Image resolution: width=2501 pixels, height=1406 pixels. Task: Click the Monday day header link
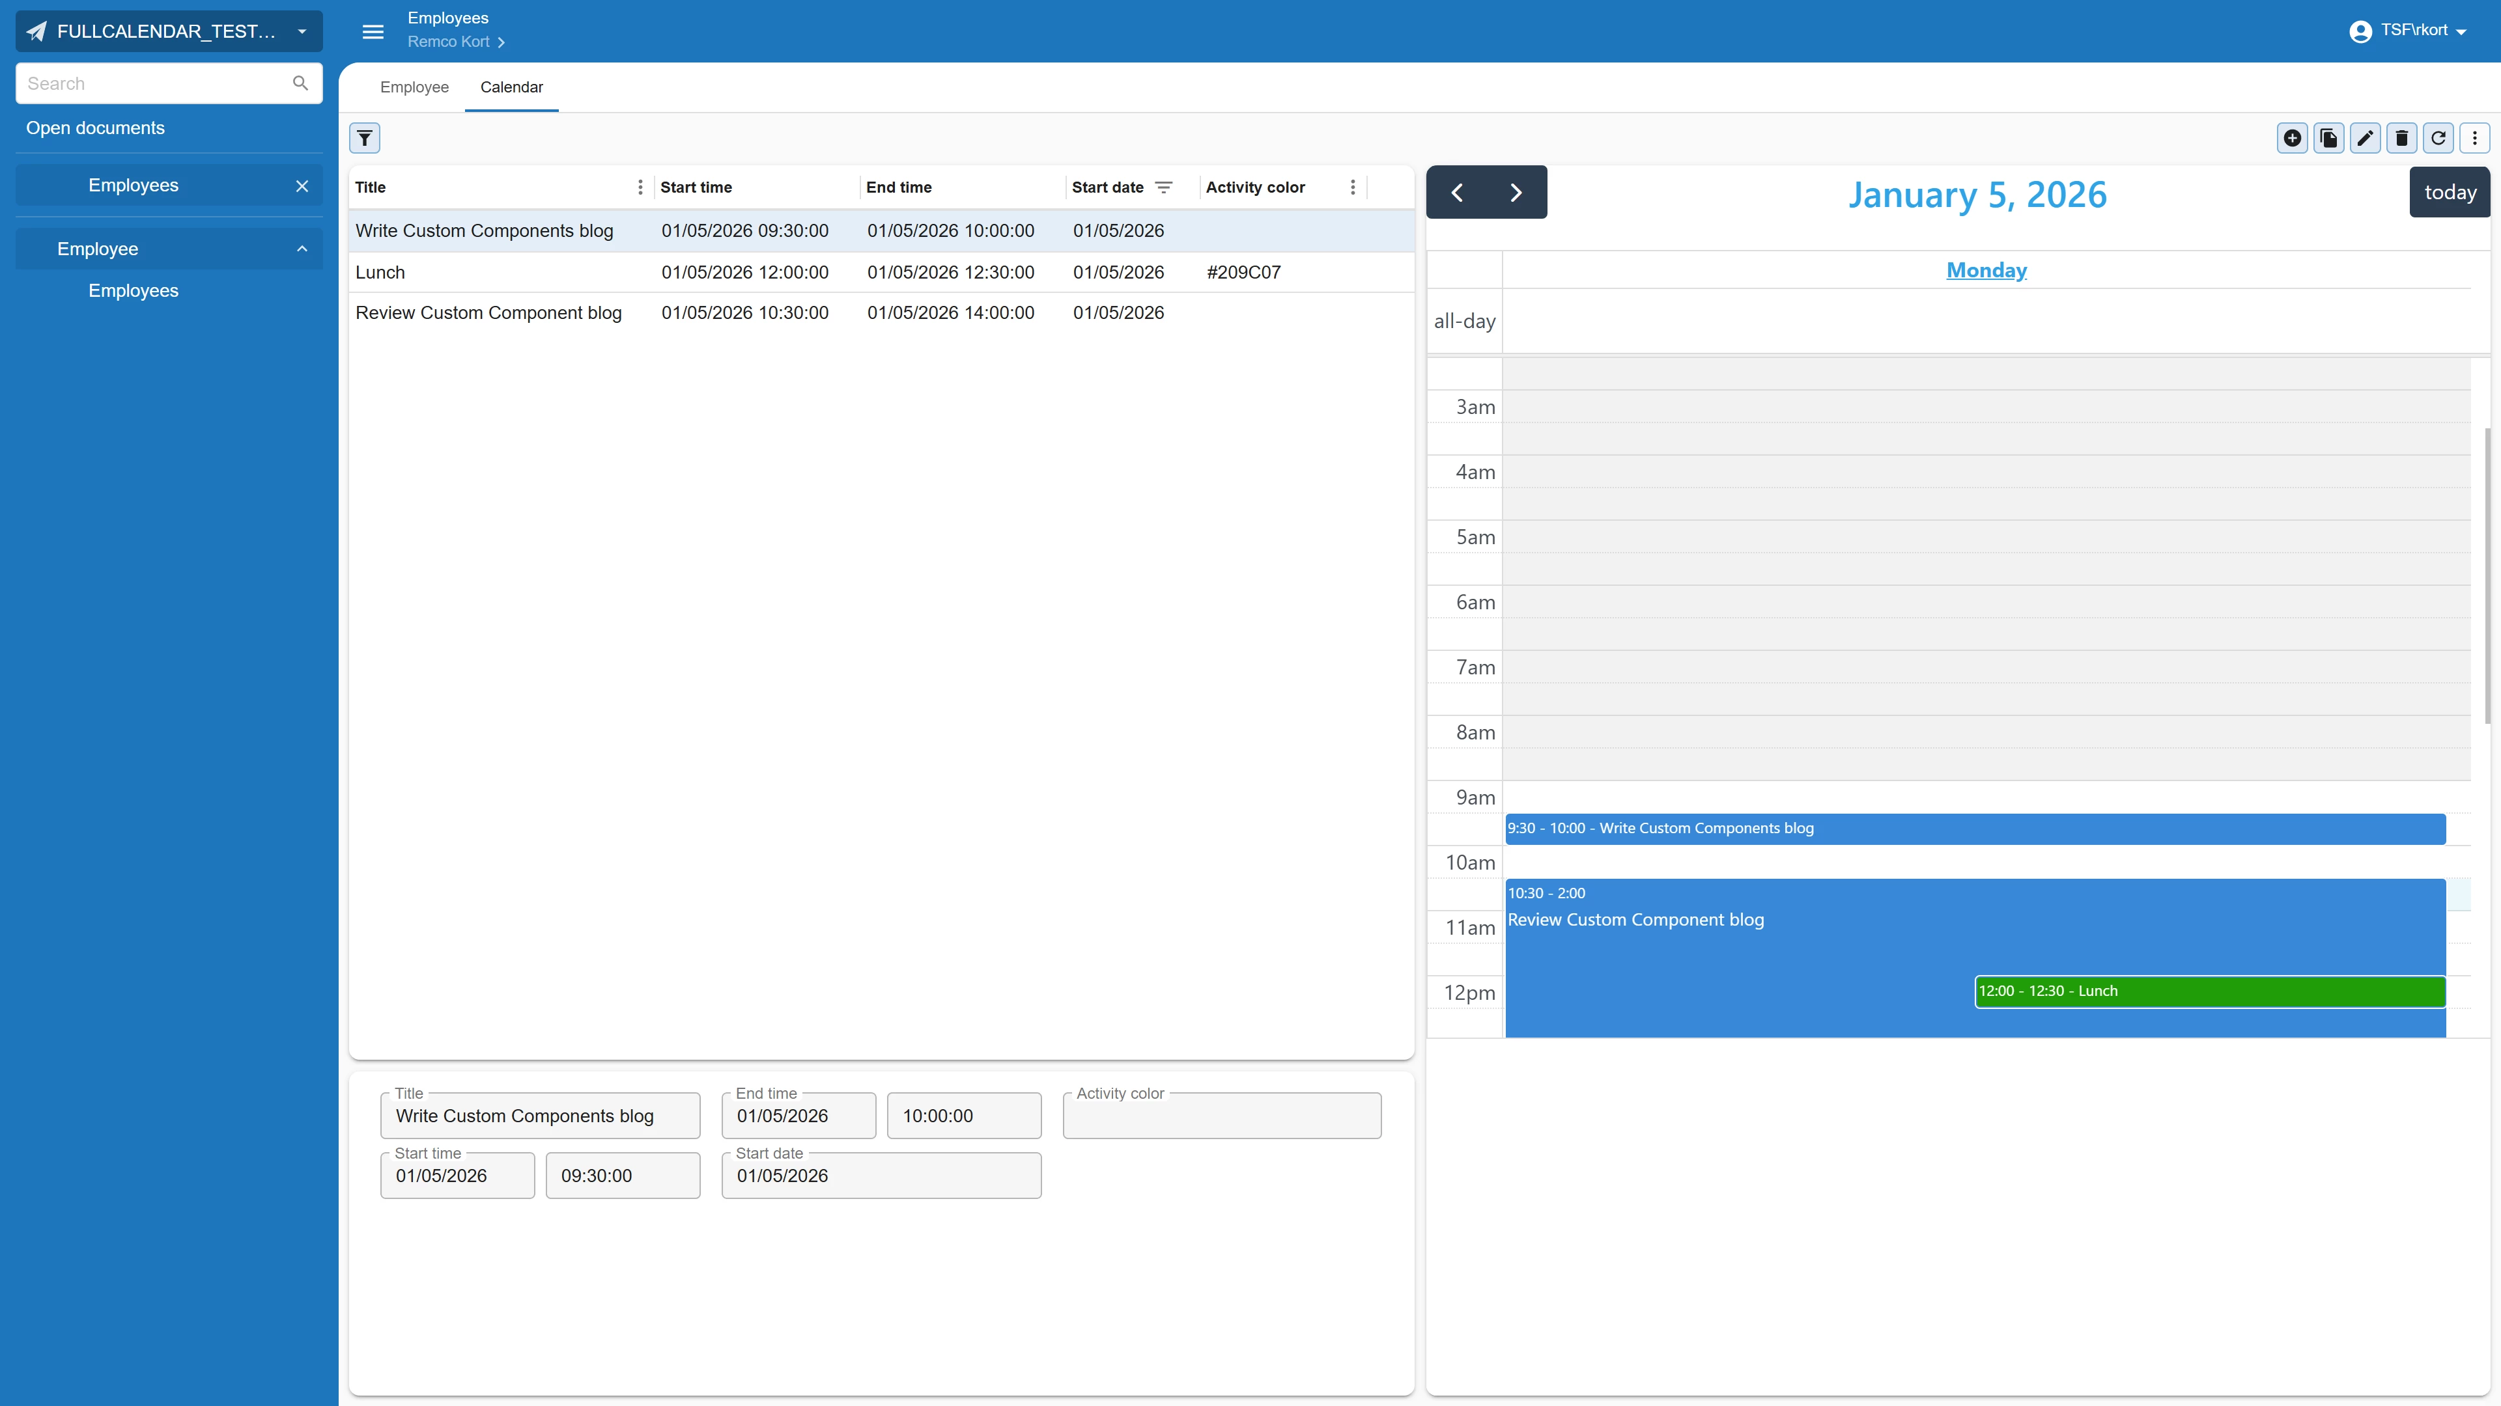point(1985,271)
